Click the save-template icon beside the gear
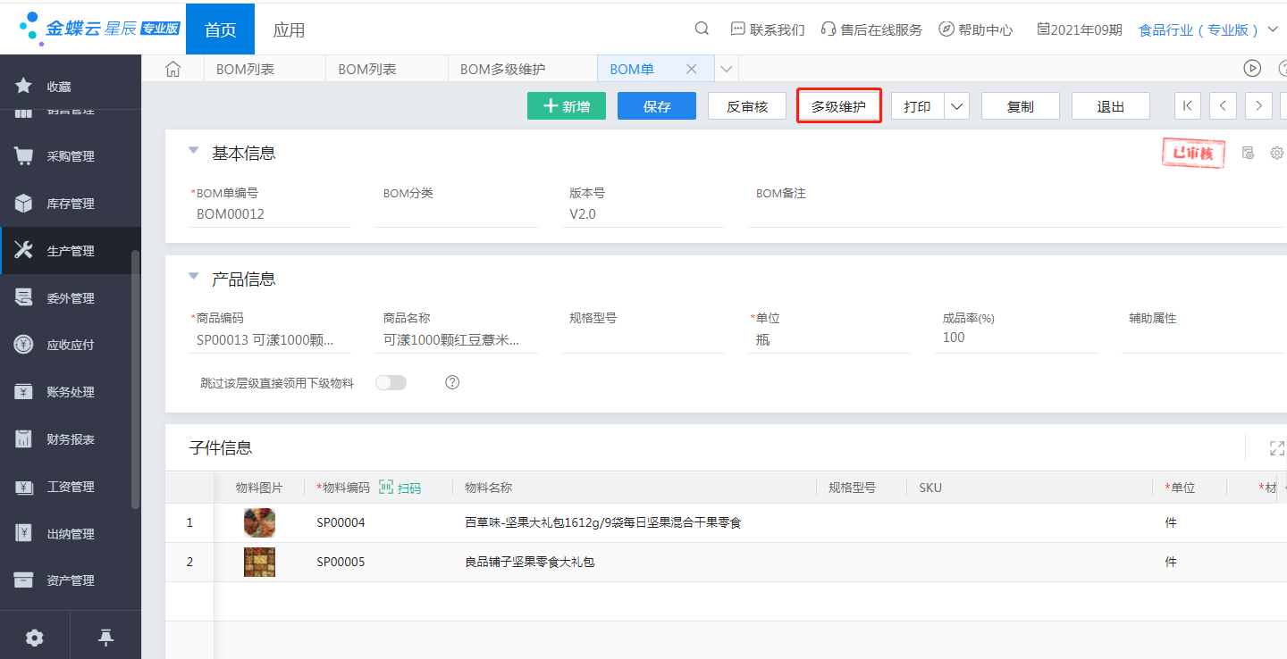 click(1248, 153)
